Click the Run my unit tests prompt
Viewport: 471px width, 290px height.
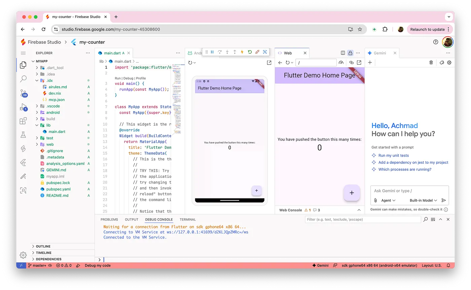[x=394, y=155]
